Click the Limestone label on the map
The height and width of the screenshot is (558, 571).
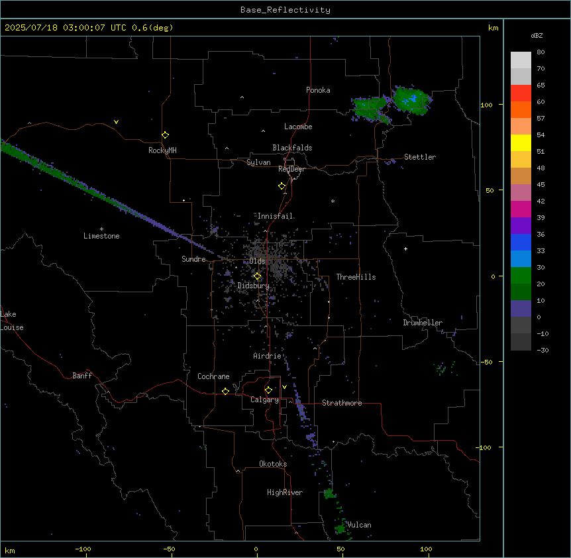pos(101,236)
